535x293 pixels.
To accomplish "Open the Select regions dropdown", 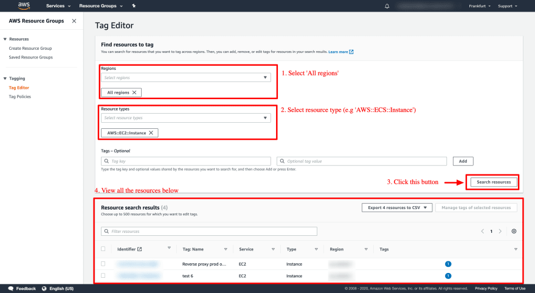I will pos(186,77).
